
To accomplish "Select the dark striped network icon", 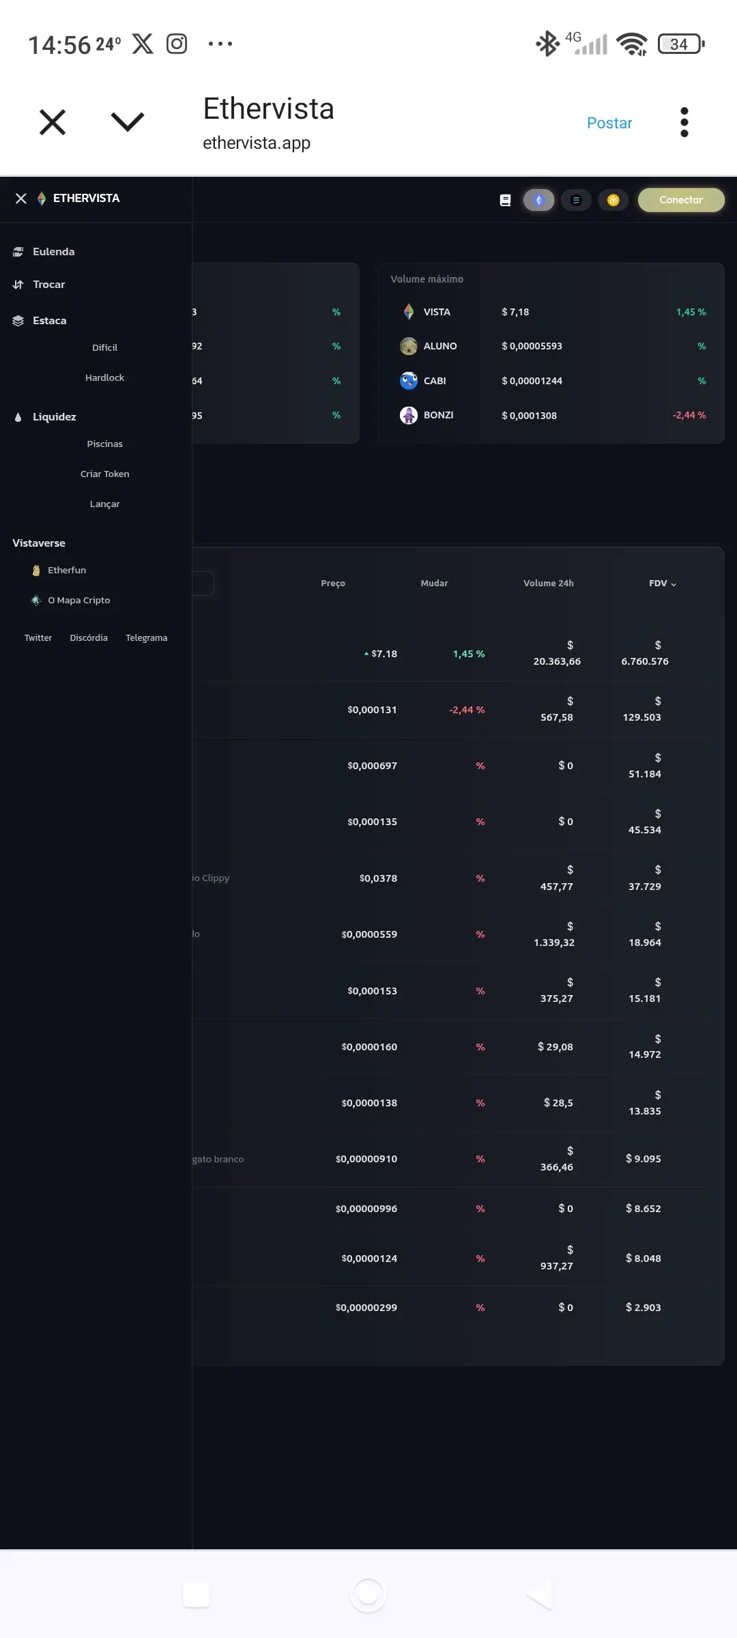I will (x=576, y=200).
